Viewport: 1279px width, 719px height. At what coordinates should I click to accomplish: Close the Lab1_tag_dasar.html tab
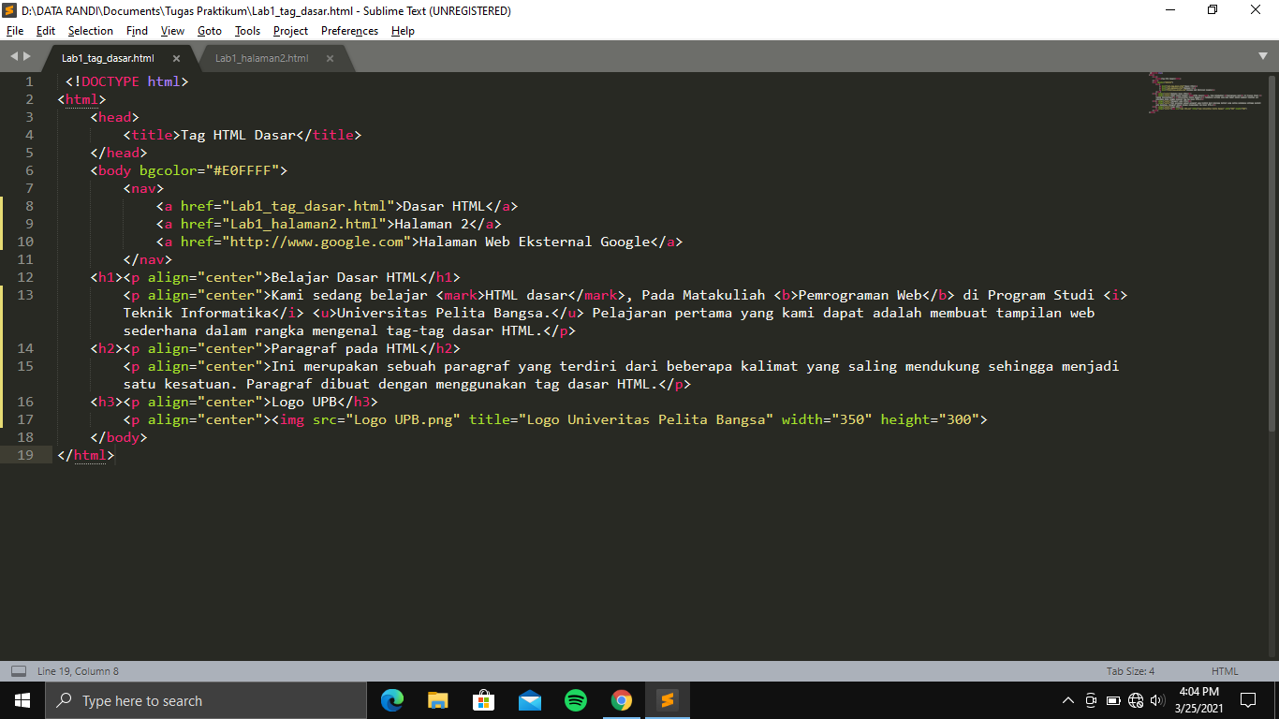coord(176,56)
